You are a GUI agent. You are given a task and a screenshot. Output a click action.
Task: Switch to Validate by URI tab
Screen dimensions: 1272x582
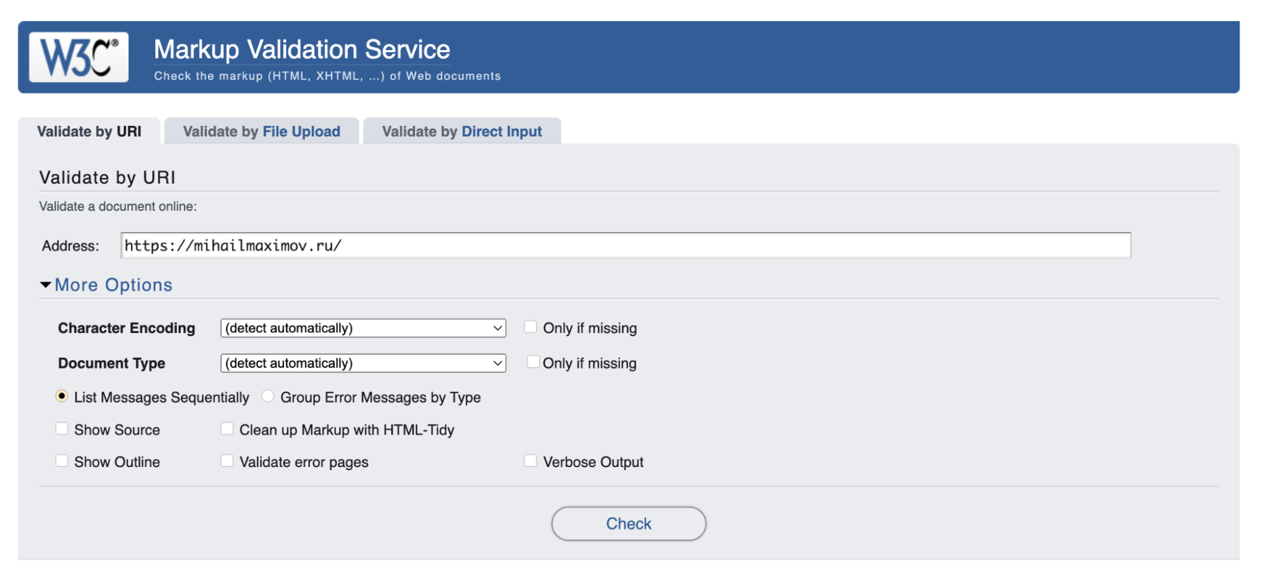point(89,132)
